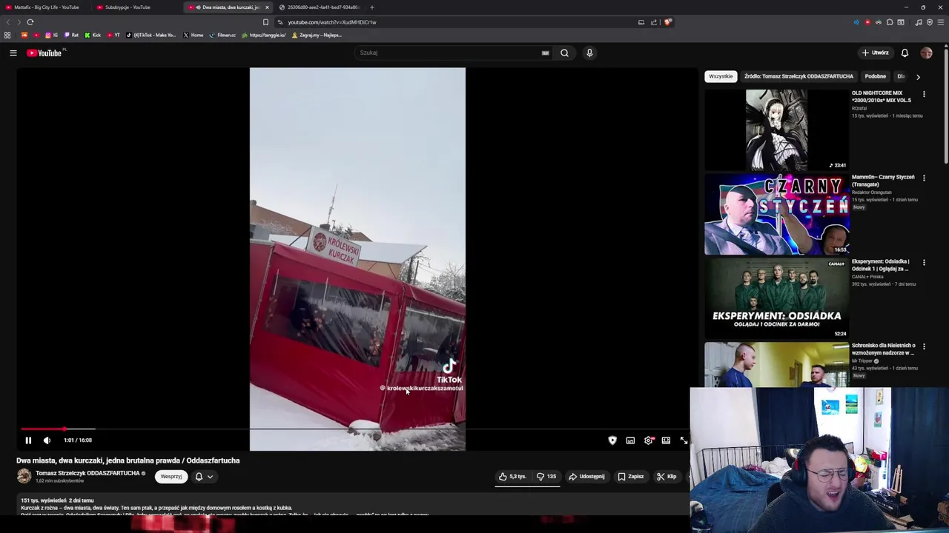
Task: Pause the video with the pause button
Action: [x=28, y=440]
